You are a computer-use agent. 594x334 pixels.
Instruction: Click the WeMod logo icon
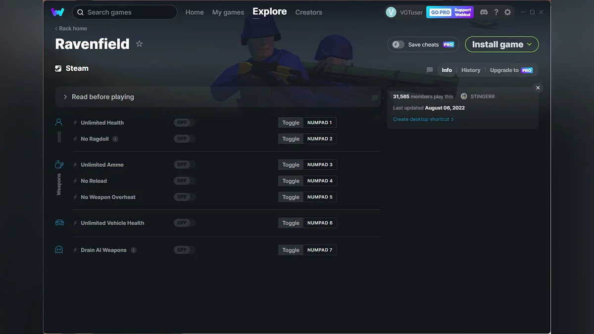point(57,12)
